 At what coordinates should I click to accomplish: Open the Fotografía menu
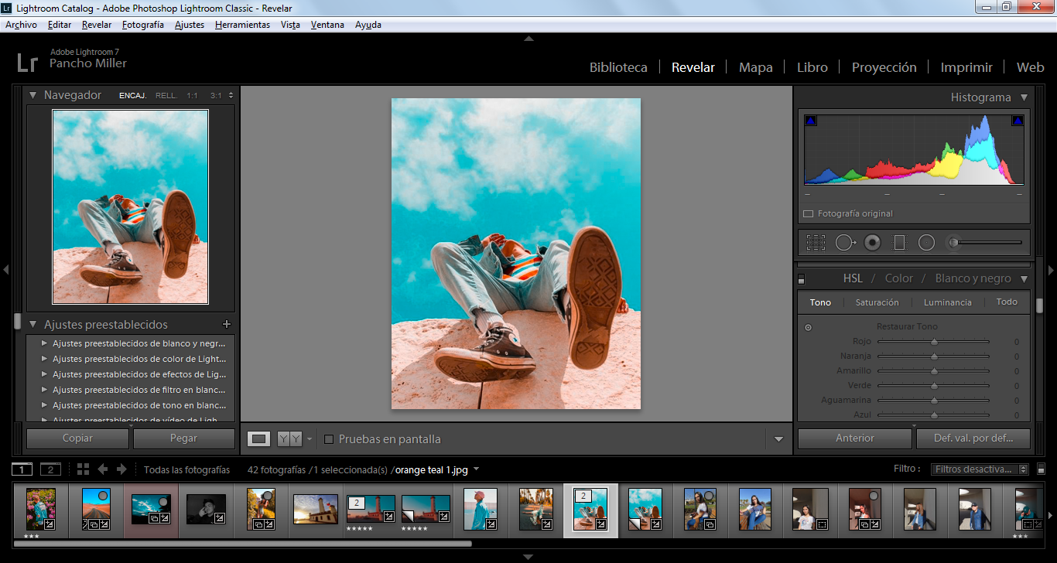click(x=142, y=25)
